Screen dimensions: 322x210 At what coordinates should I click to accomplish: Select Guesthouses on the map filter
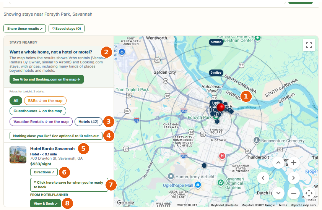click(x=38, y=111)
